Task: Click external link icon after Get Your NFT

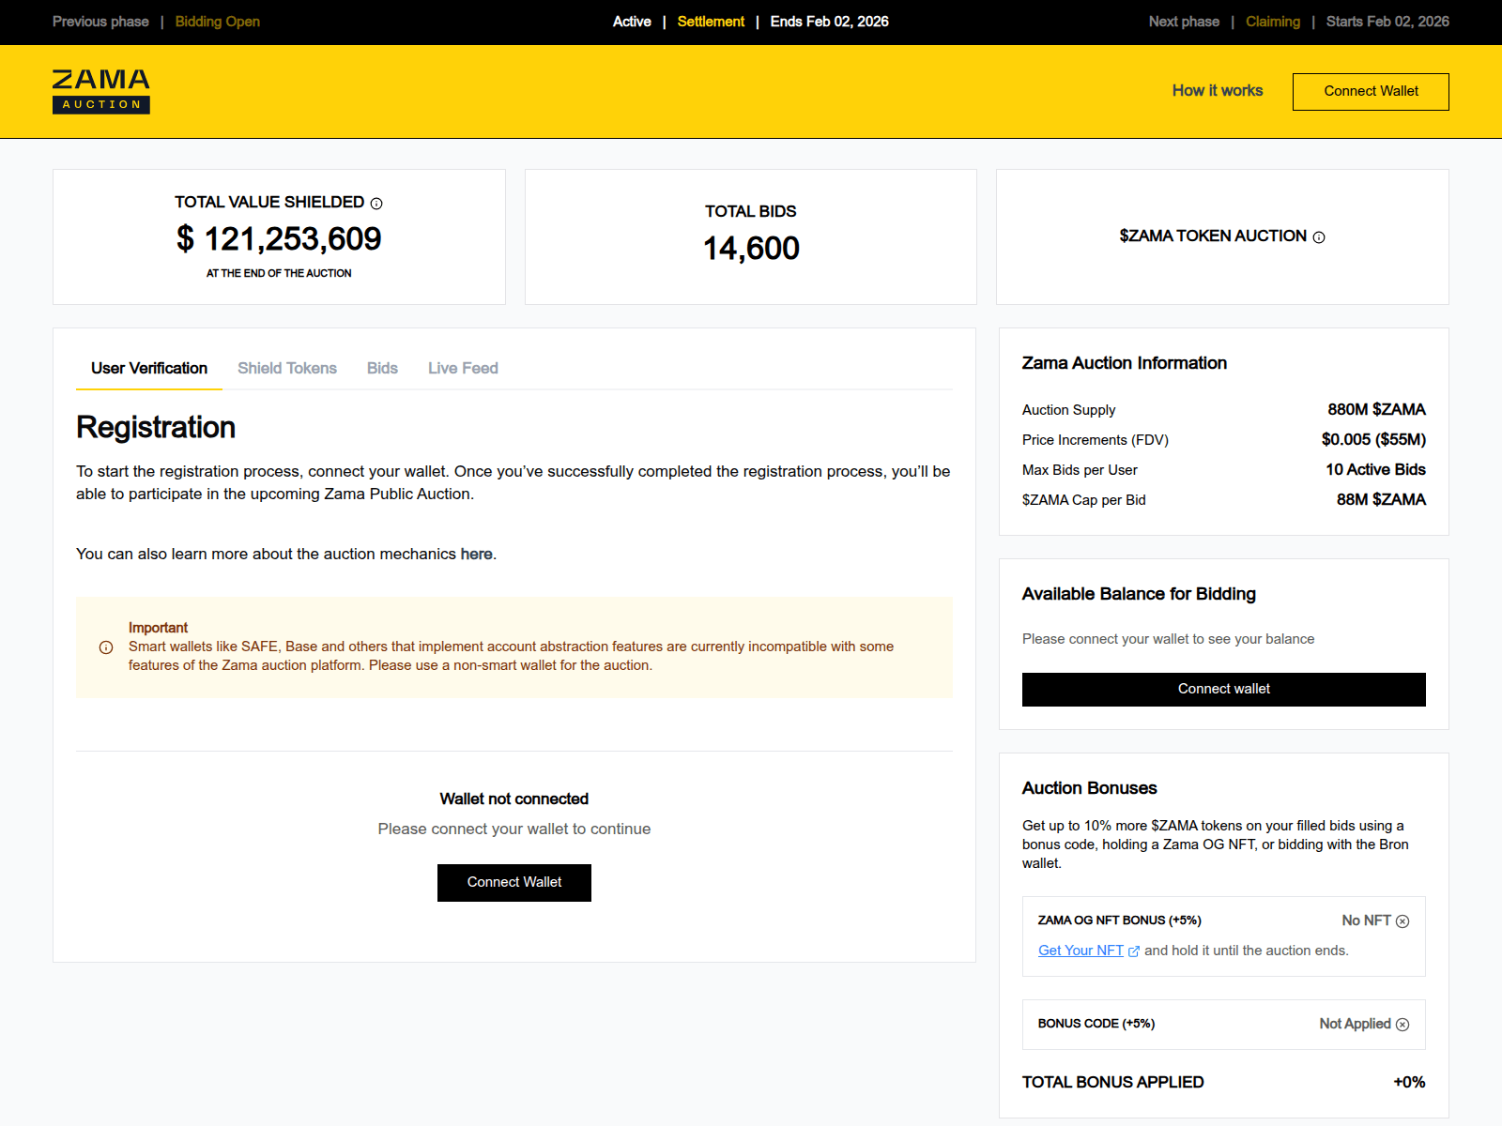Action: pyautogui.click(x=1134, y=951)
